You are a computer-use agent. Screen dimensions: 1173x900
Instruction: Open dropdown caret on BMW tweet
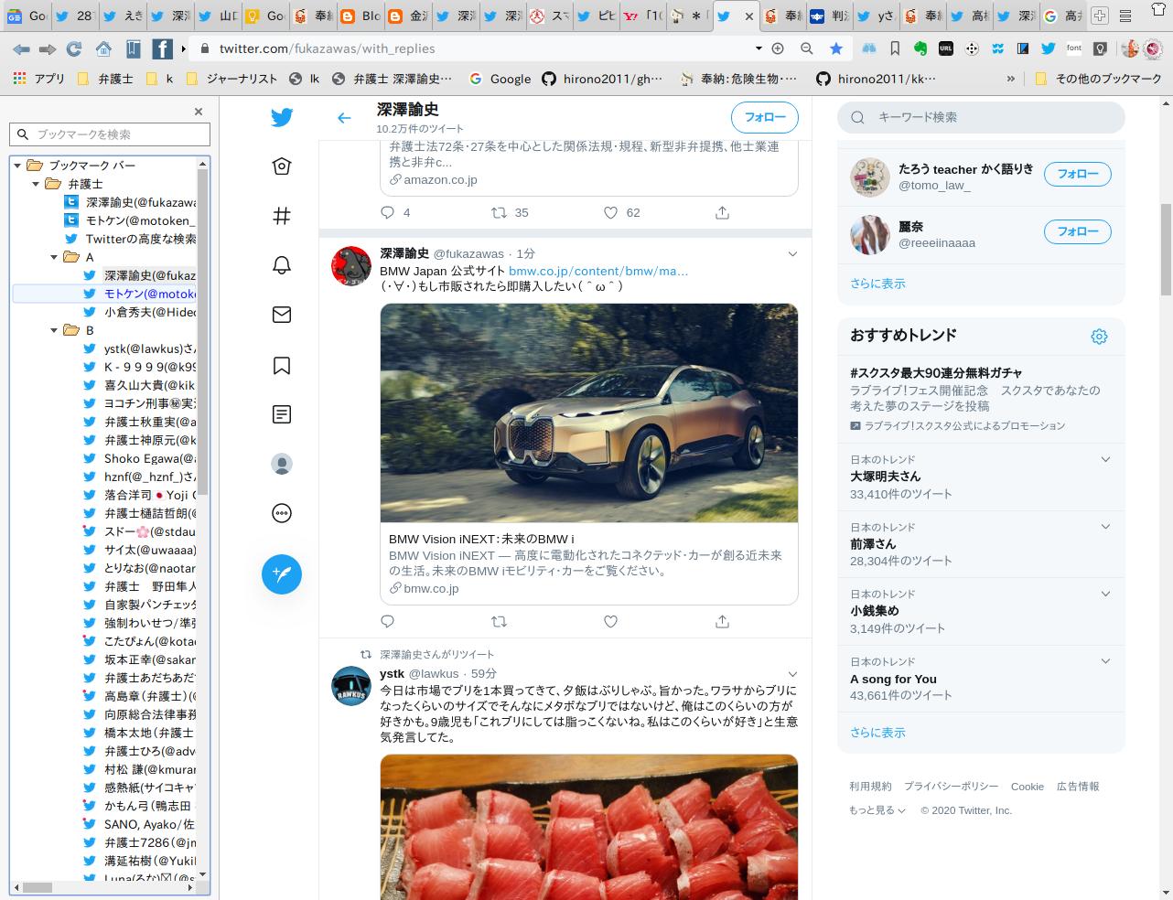(x=792, y=253)
